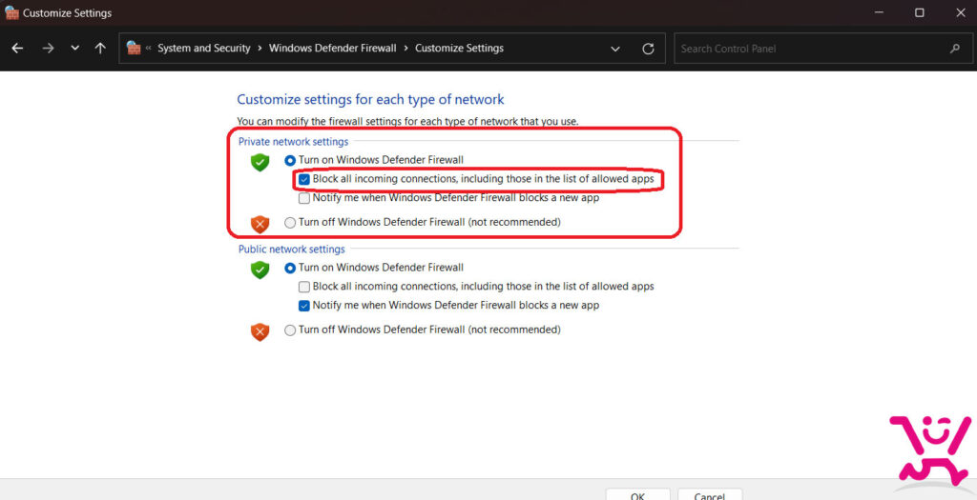The image size is (977, 500).
Task: Click orange shield icon in Private settings
Action: click(260, 224)
